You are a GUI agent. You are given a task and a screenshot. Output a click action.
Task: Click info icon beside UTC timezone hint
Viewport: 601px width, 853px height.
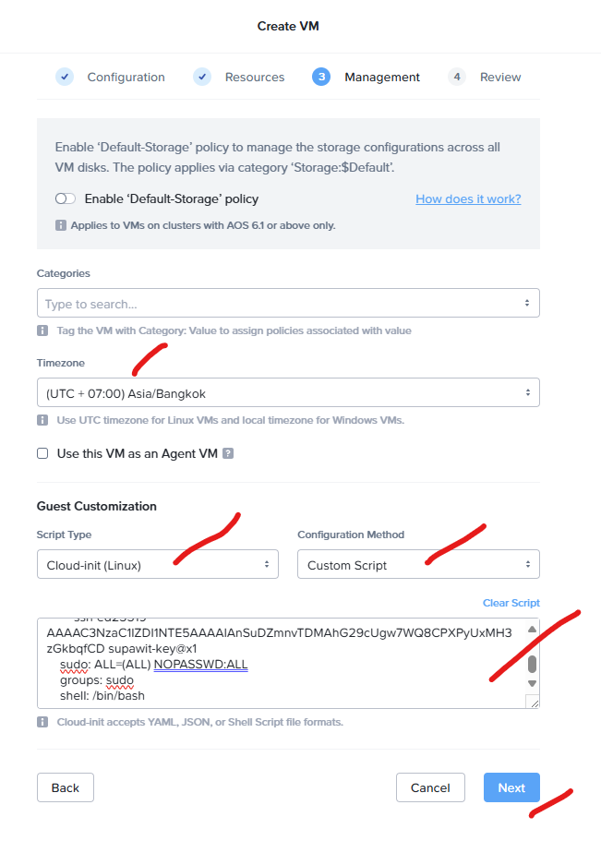pos(42,420)
